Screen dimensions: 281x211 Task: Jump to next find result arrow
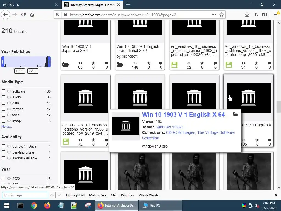click(x=59, y=195)
